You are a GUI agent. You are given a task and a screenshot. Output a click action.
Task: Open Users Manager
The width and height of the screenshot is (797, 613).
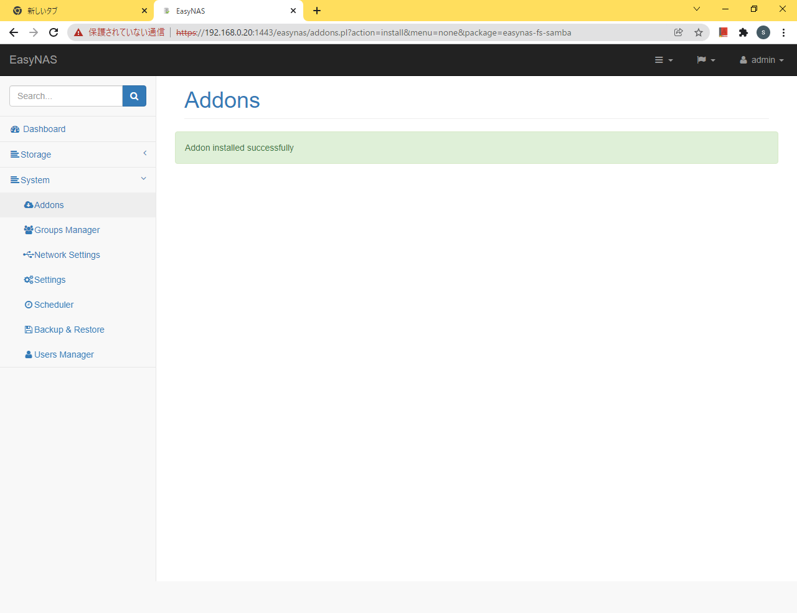pyautogui.click(x=64, y=354)
